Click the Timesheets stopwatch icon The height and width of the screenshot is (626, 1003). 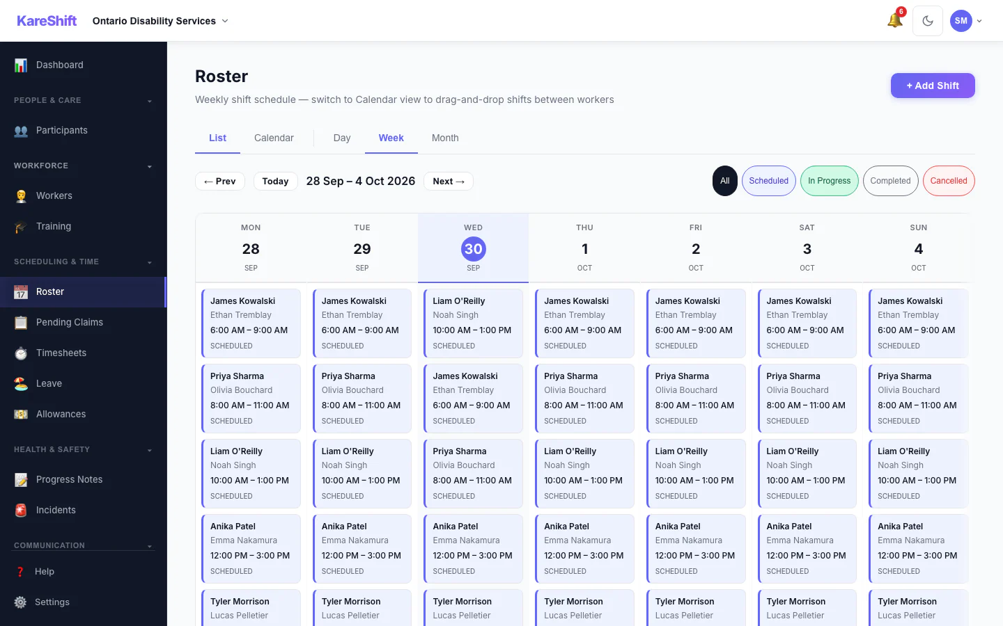pyautogui.click(x=21, y=353)
